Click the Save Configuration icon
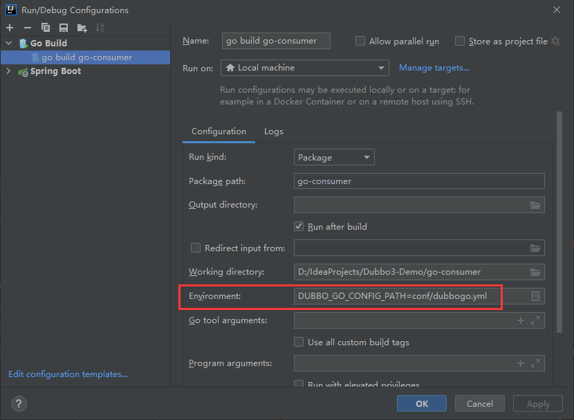574x420 pixels. 64,28
